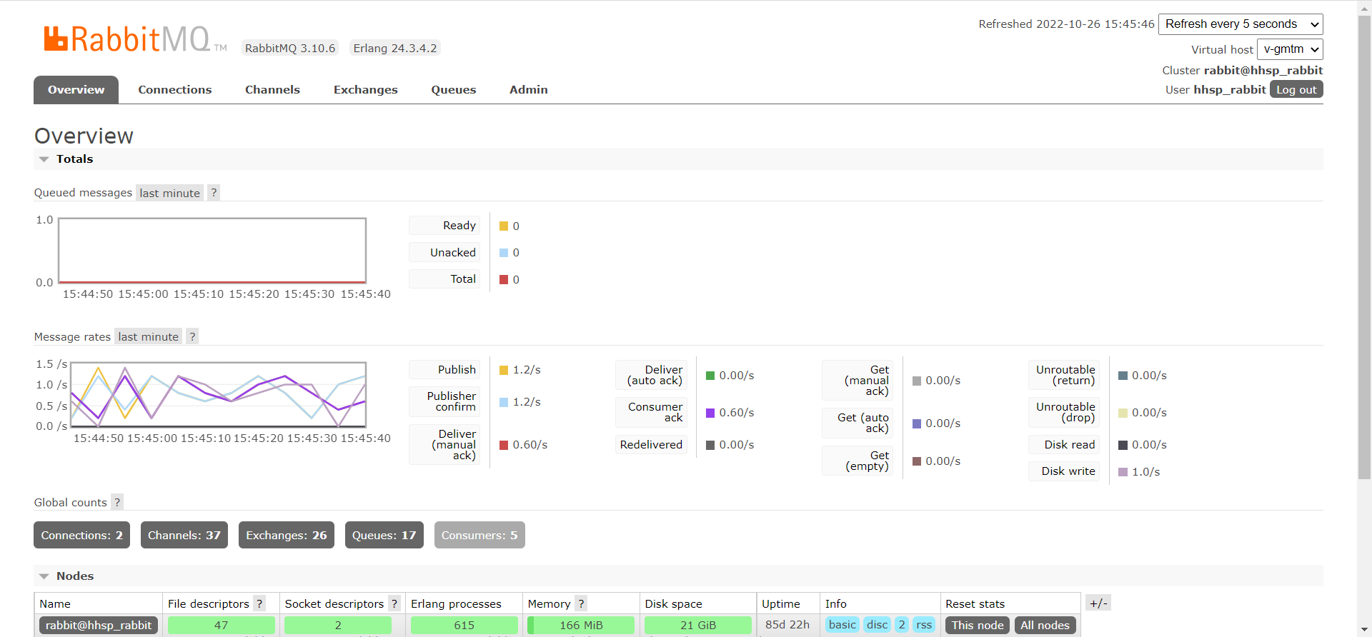The width and height of the screenshot is (1372, 637).
Task: Open the Queues tab
Action: coord(454,90)
